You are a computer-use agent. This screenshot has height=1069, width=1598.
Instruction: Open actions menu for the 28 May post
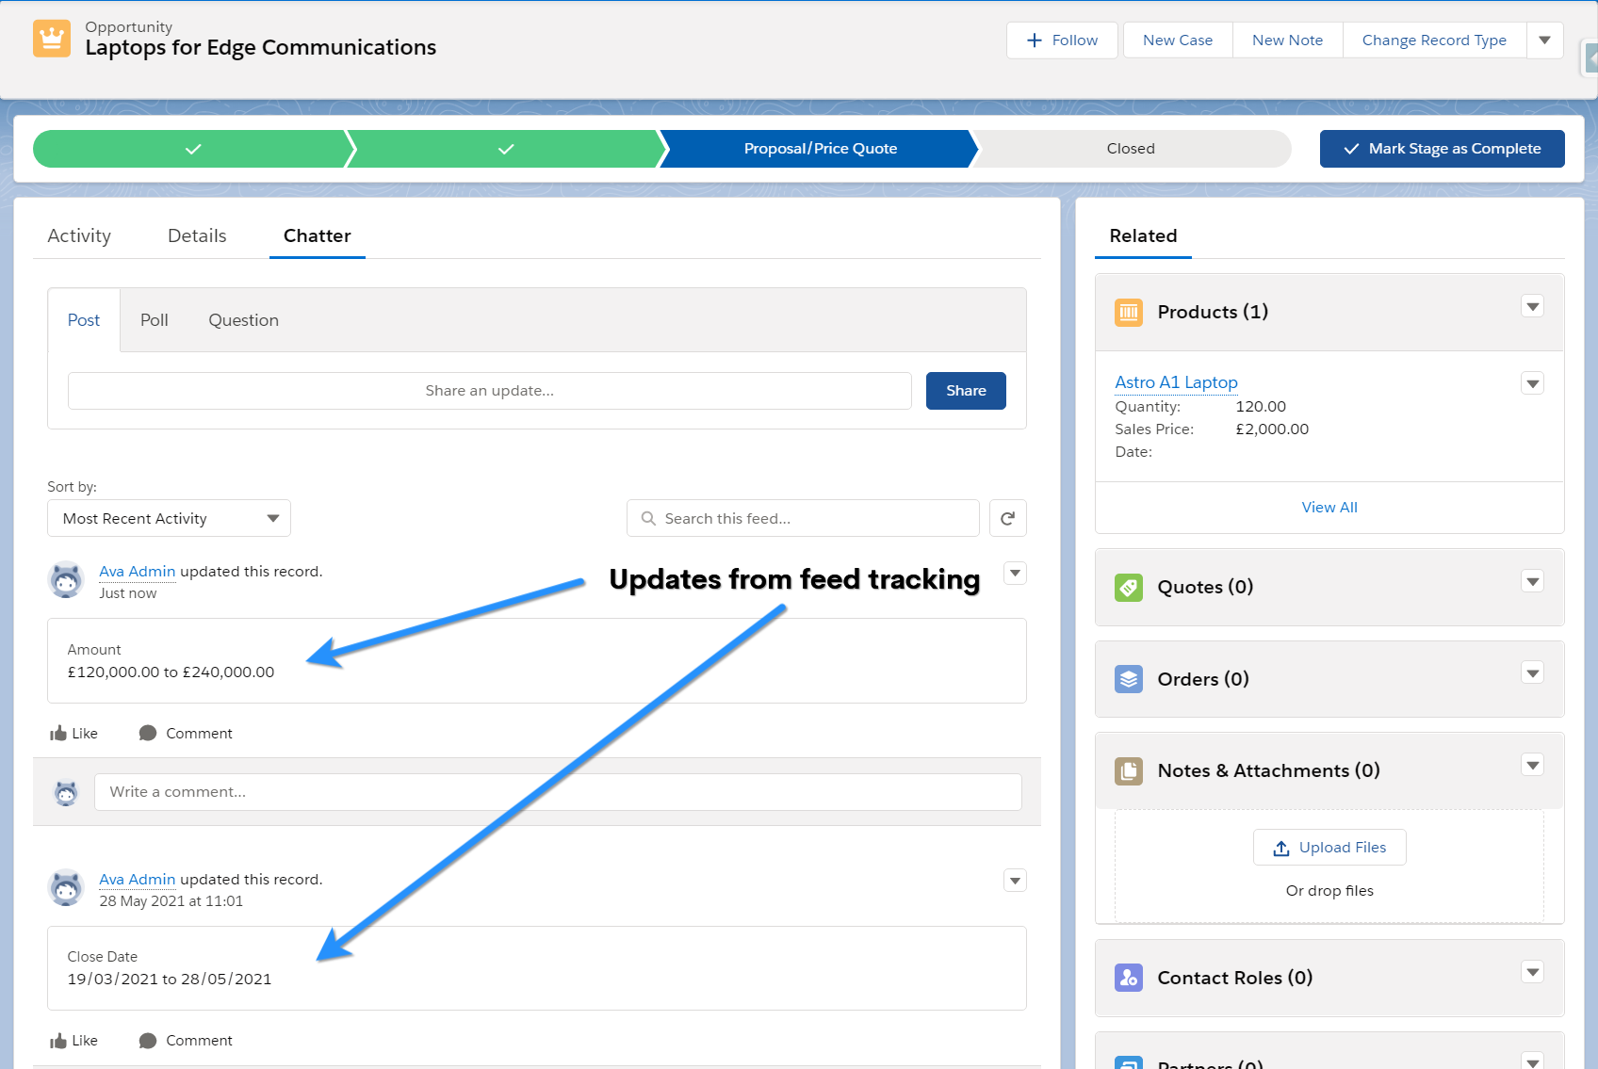tap(1015, 881)
